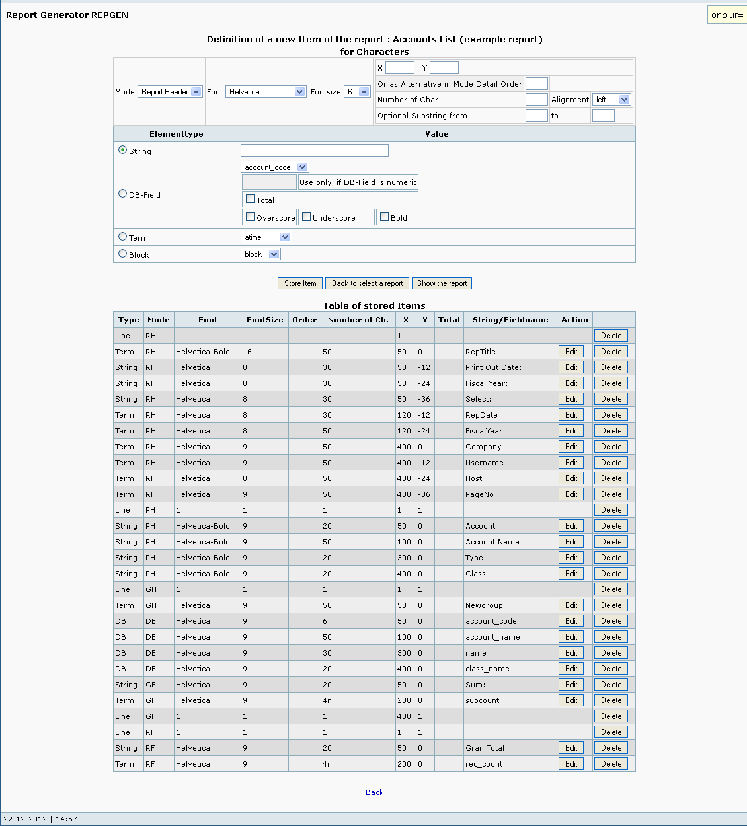The height and width of the screenshot is (826, 747).
Task: Click the Optional Substring from input
Action: [537, 116]
